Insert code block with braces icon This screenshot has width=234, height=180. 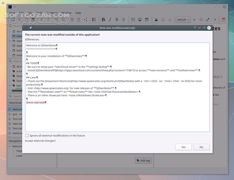(x=124, y=20)
